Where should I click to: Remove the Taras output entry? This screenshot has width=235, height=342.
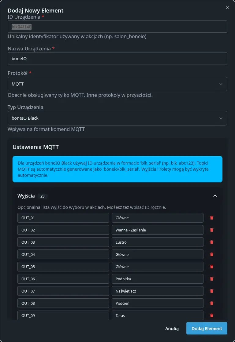pyautogui.click(x=211, y=315)
